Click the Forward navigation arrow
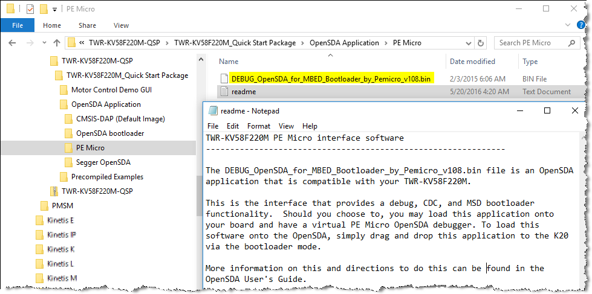The width and height of the screenshot is (592, 294). (x=31, y=43)
